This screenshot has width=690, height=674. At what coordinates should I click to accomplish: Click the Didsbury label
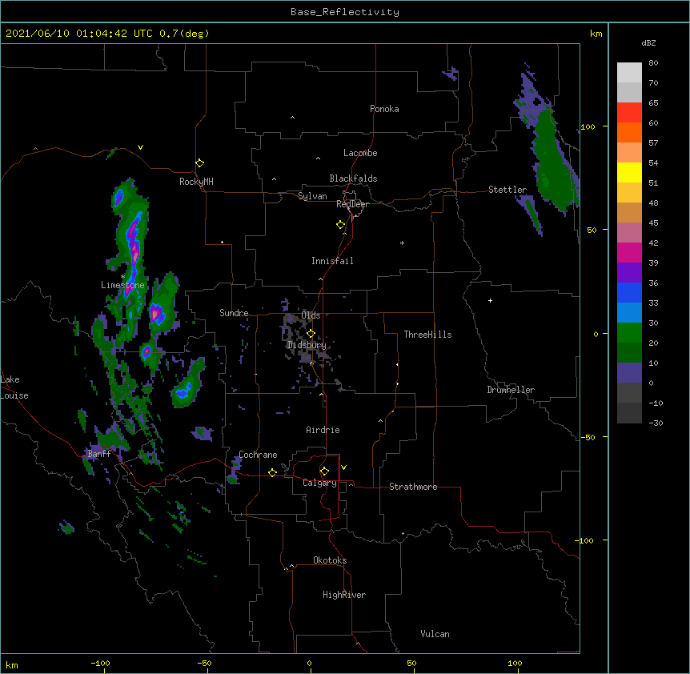coord(307,345)
